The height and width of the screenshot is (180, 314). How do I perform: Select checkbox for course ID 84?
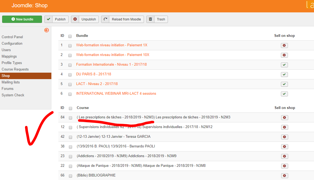70,118
